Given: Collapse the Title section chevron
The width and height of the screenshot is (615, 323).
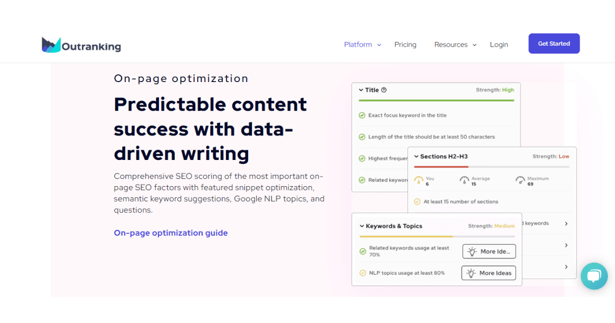Looking at the screenshot, I should pyautogui.click(x=361, y=90).
